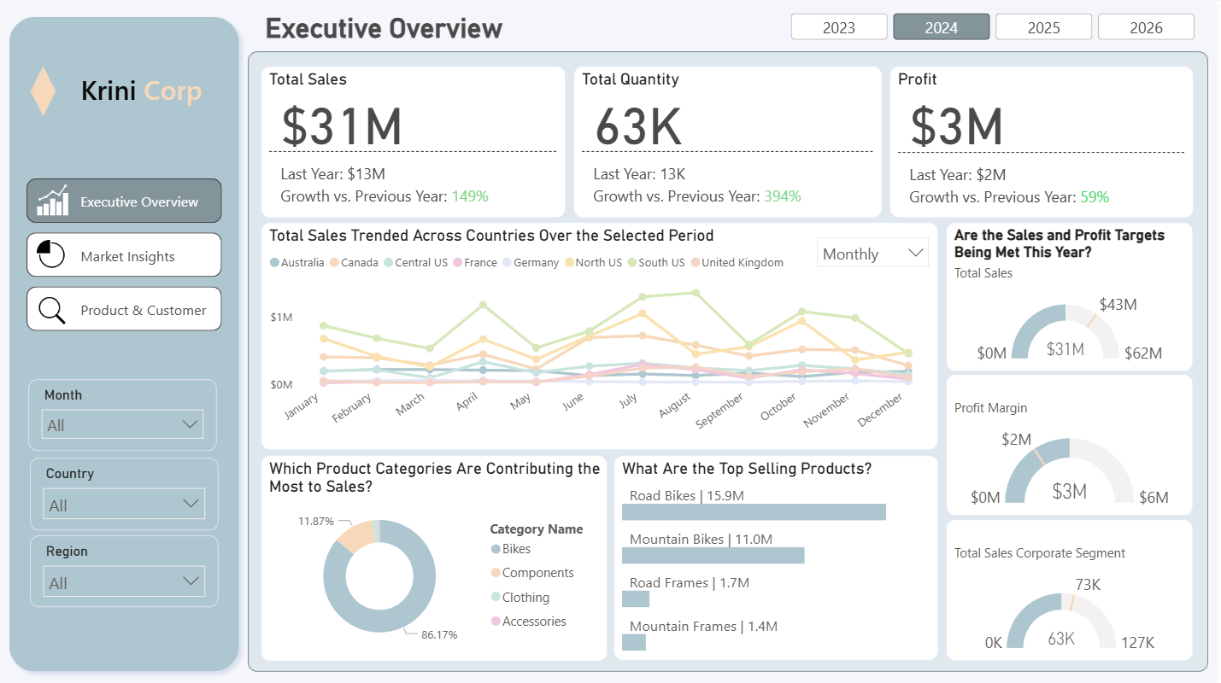Click the South US legend dot

[x=632, y=263]
